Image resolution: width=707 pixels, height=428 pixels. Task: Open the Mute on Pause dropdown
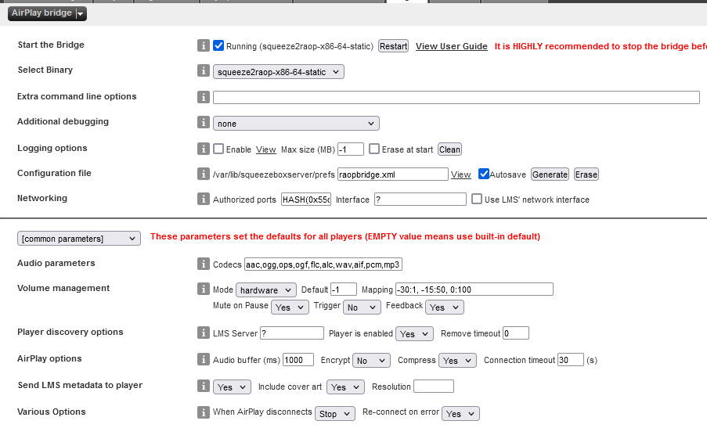[x=290, y=307]
